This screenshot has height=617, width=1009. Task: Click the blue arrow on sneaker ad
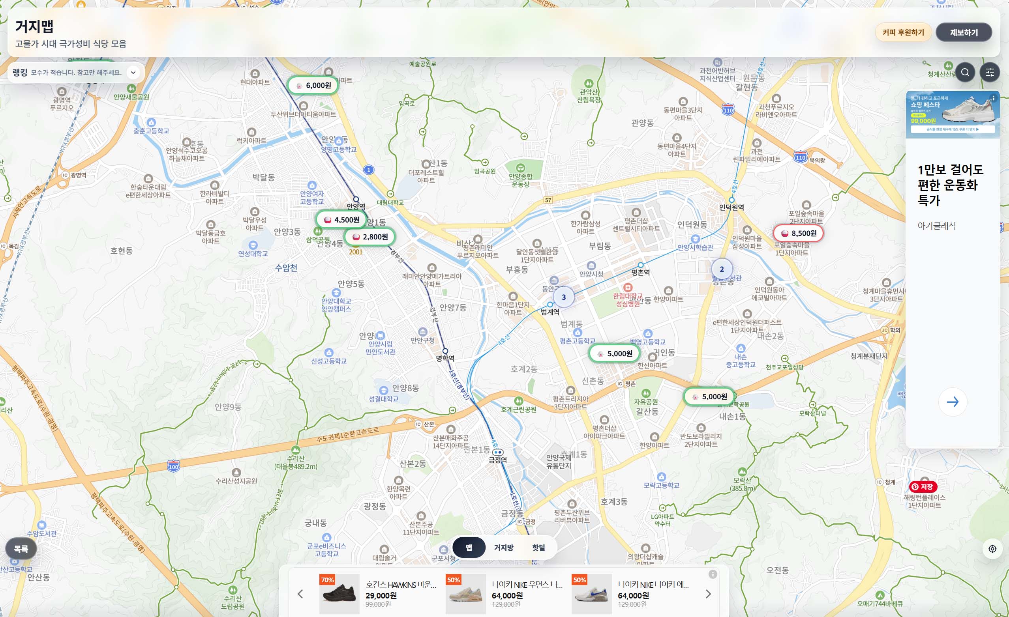click(x=953, y=402)
